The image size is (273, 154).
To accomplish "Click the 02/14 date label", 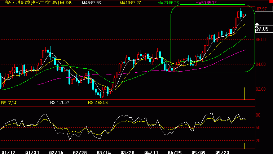I will [x=56, y=153].
